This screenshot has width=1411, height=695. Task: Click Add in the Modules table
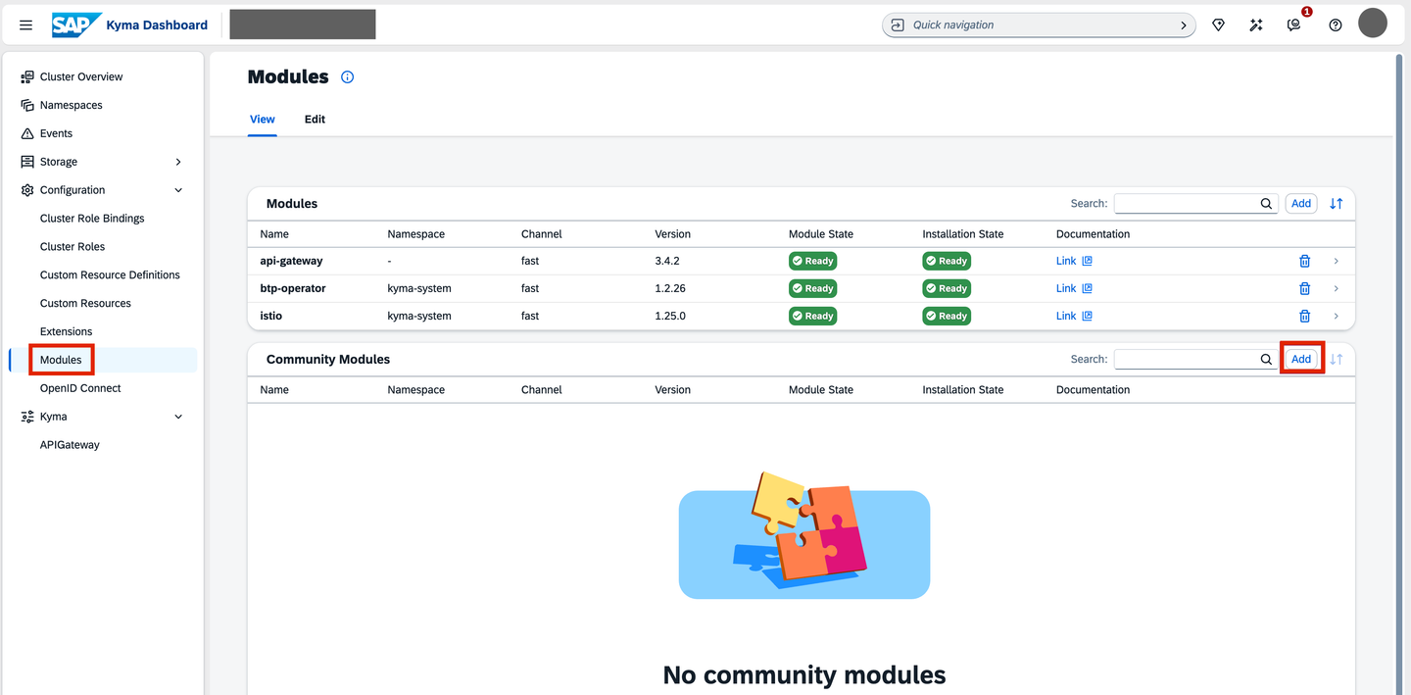tap(1301, 204)
